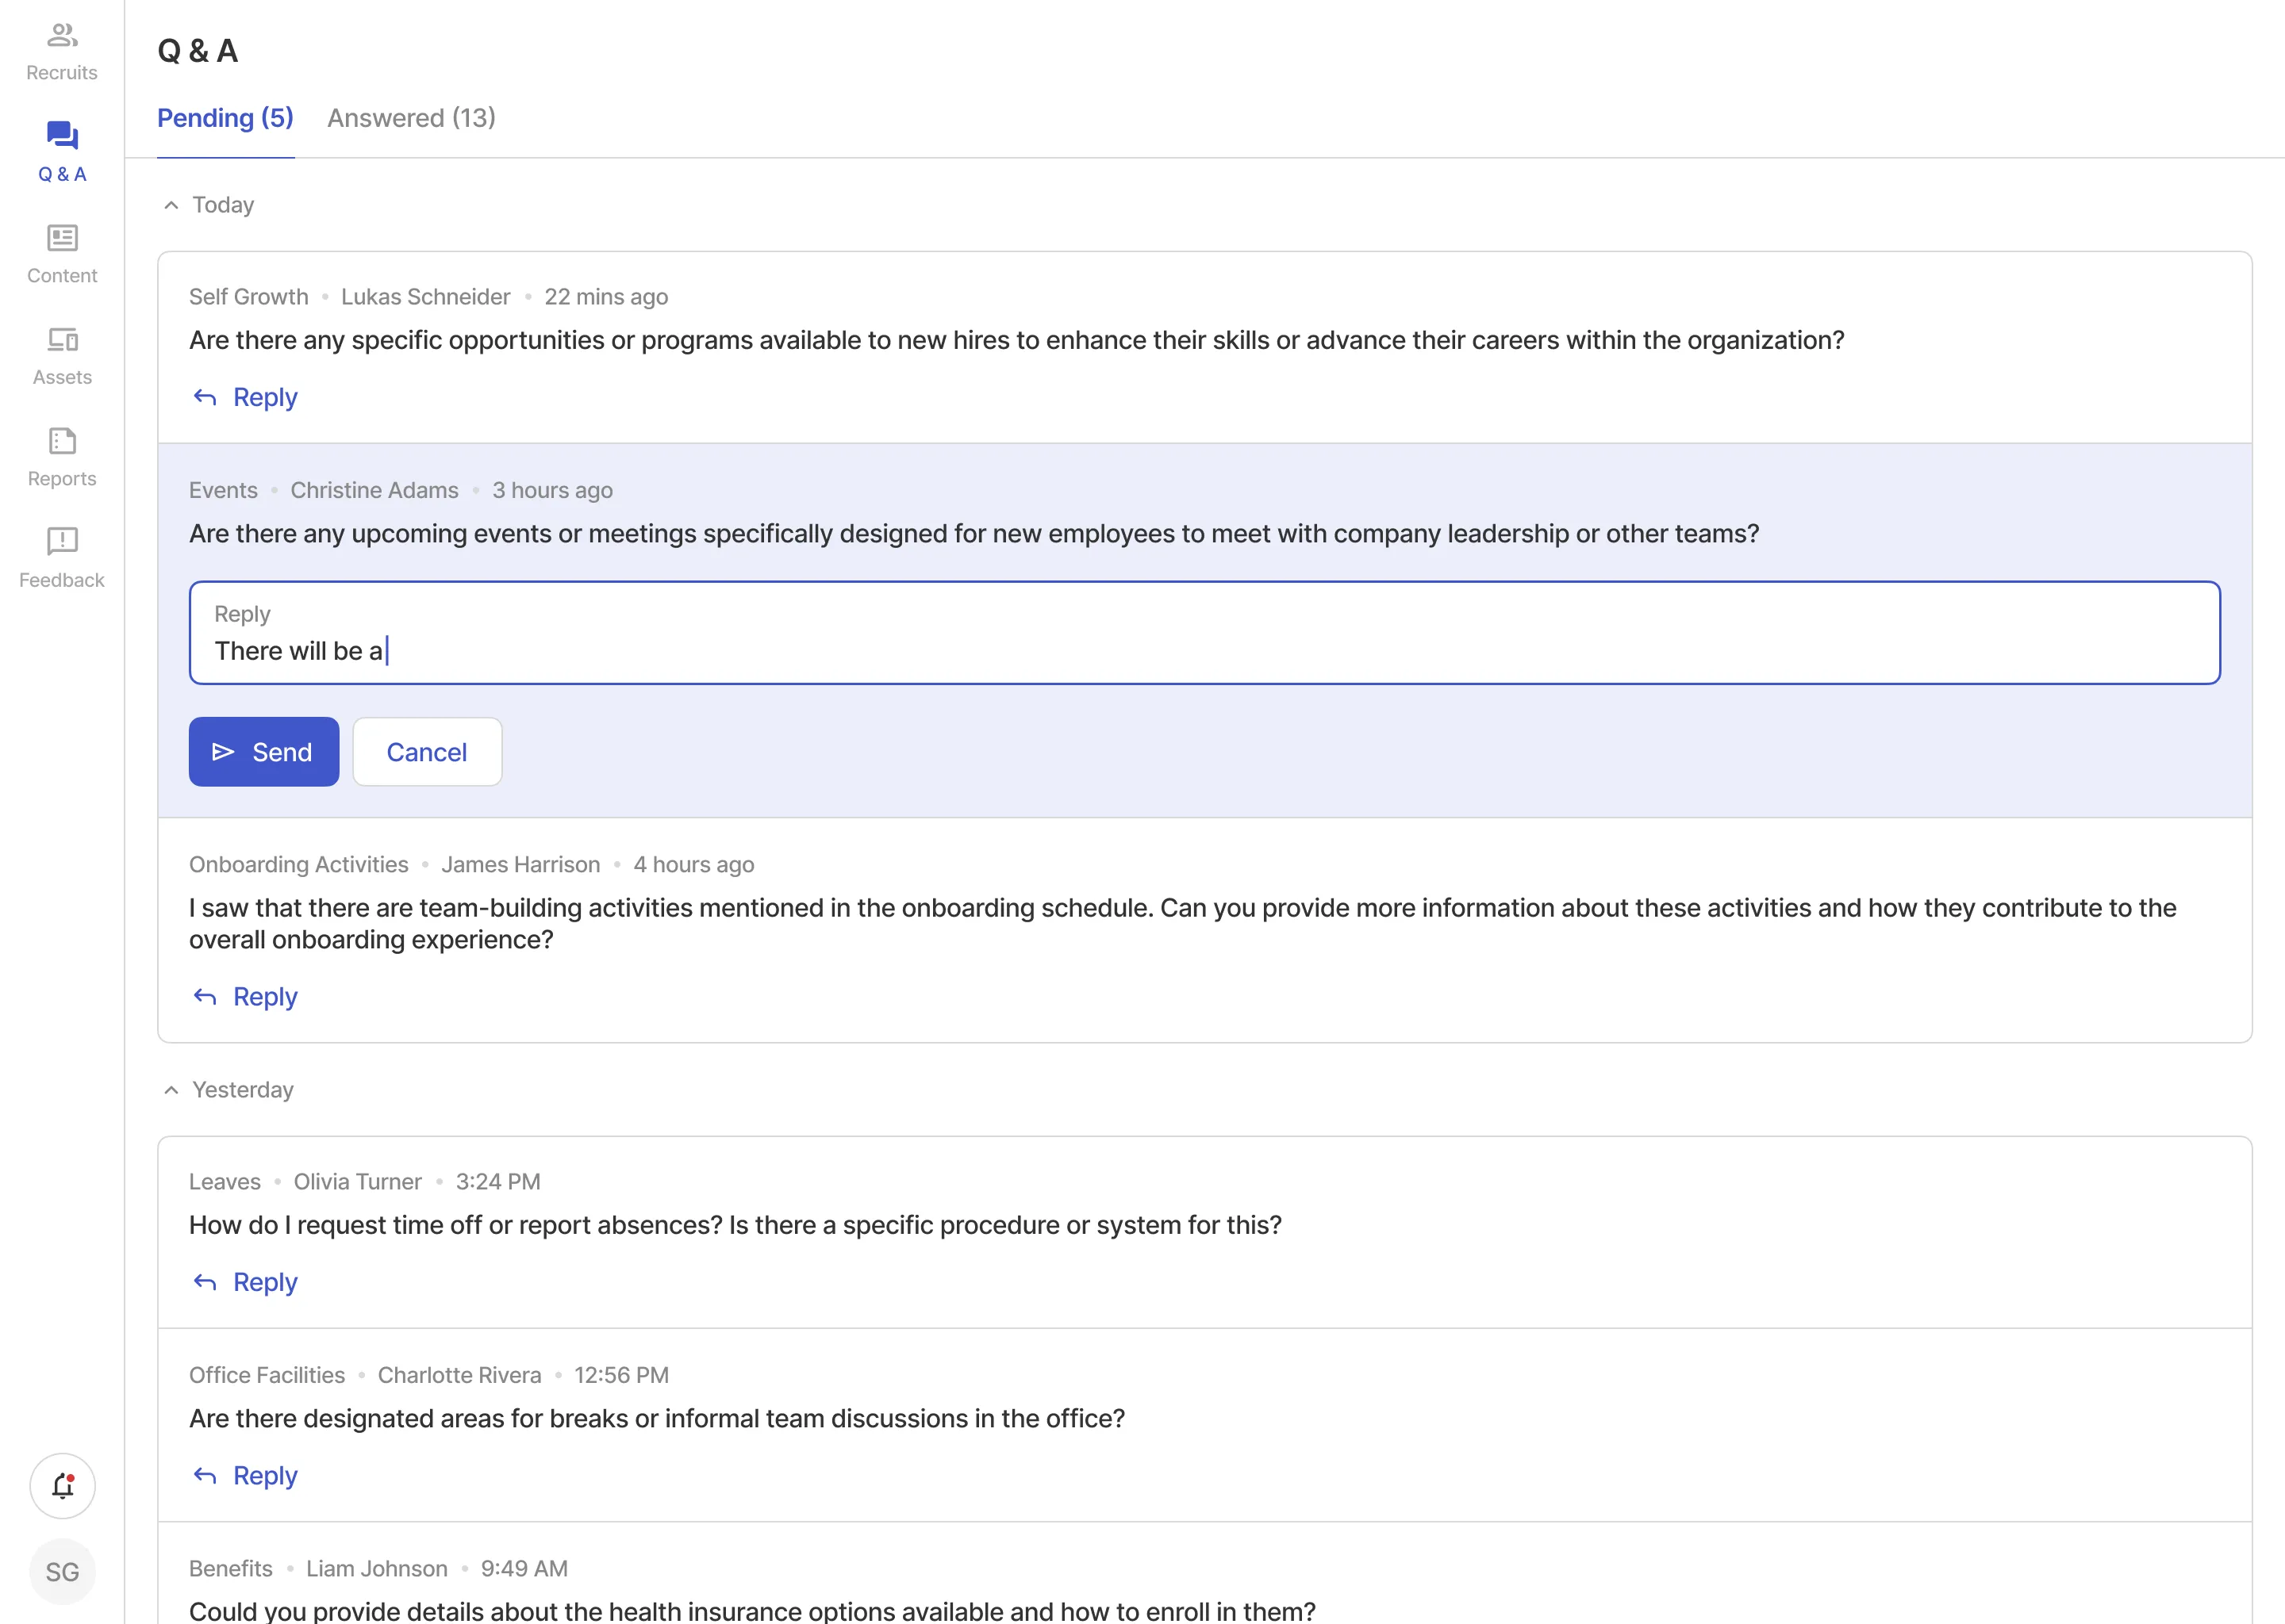Open the Reports sidebar section
Viewport: 2285px width, 1624px height.
click(x=62, y=457)
